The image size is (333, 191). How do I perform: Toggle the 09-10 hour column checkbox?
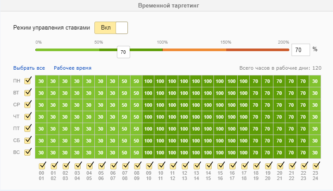click(149, 165)
